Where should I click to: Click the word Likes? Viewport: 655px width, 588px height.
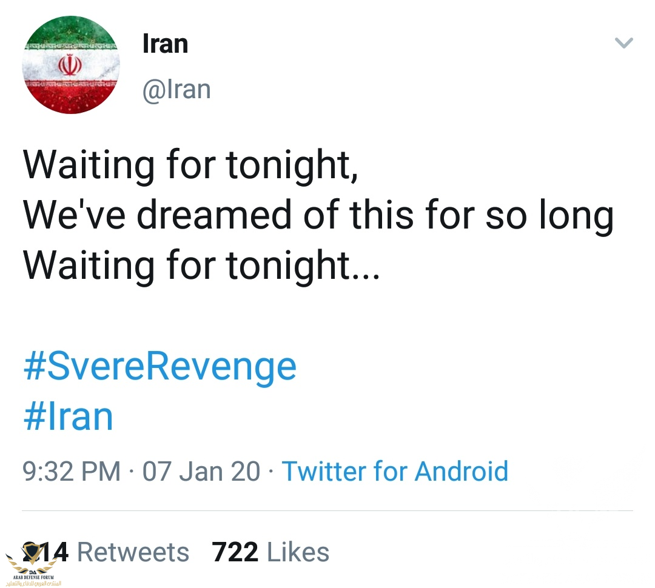298,552
